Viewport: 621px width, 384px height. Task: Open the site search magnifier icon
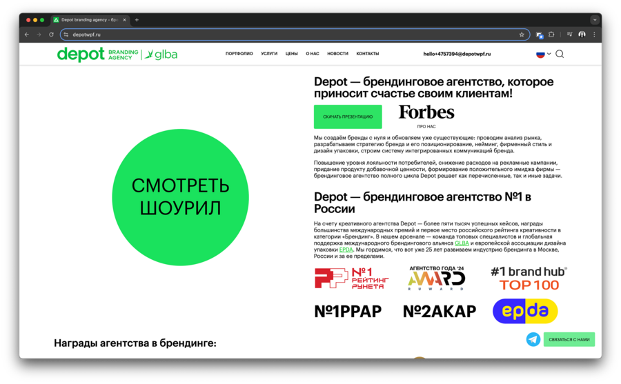coord(560,54)
